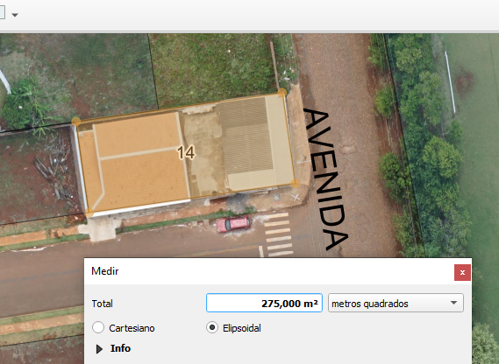Expand the Info section triangle
Screen dimensions: 499x364
(99, 349)
